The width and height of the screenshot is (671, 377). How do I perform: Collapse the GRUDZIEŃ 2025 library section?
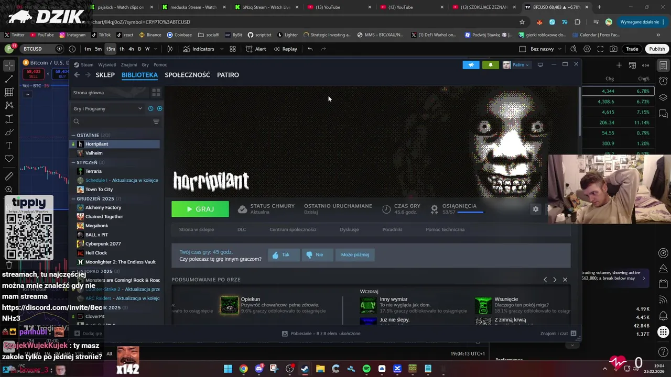pyautogui.click(x=74, y=199)
